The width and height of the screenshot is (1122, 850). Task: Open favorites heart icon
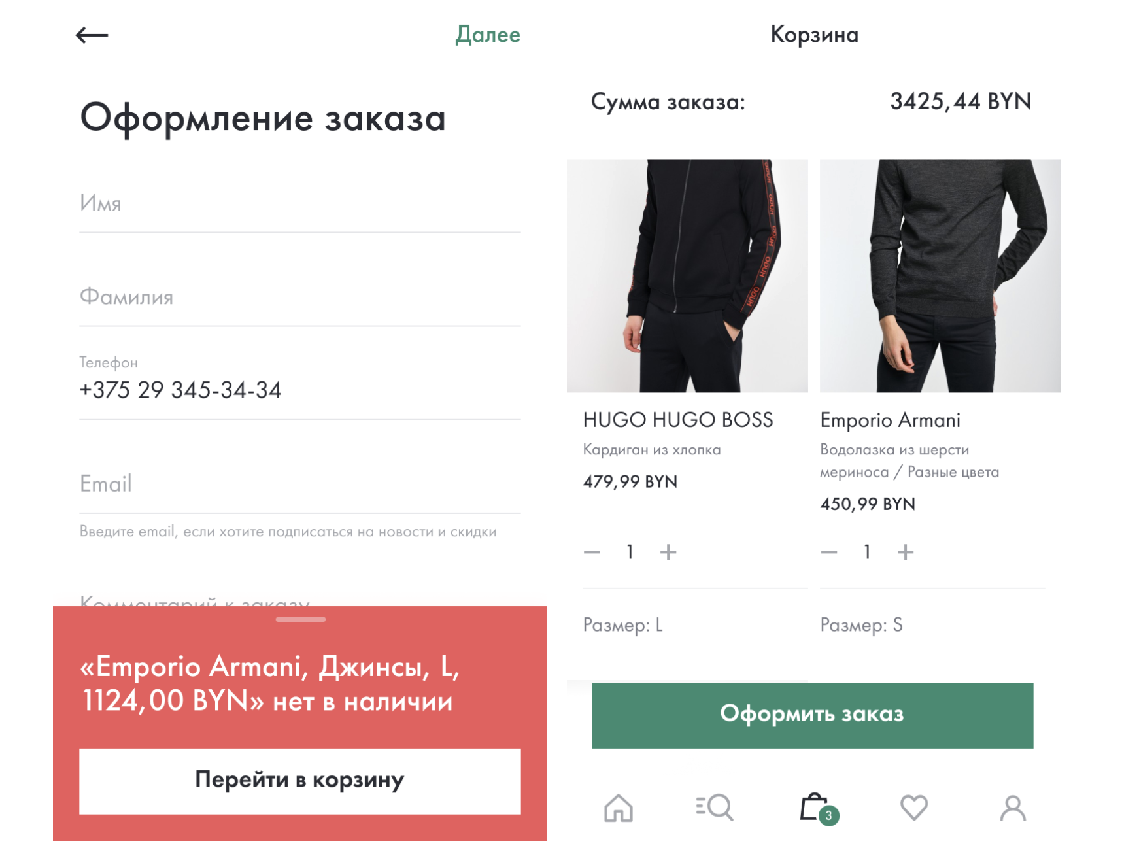coord(913,807)
